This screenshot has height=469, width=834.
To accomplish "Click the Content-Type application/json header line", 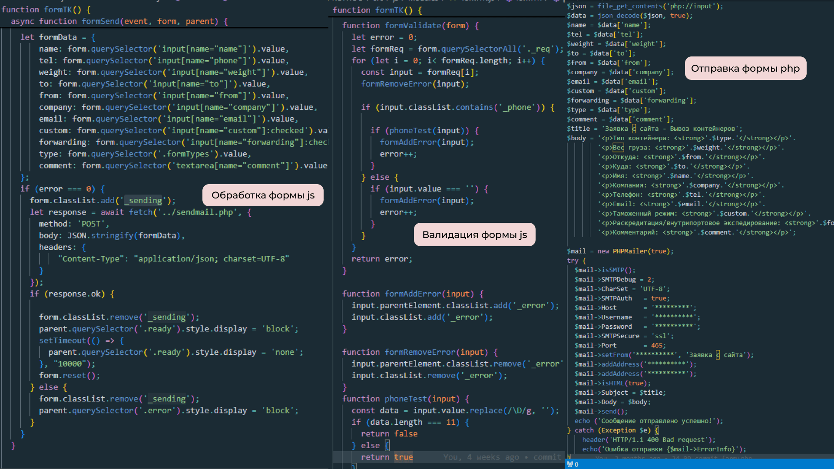I will [x=174, y=259].
